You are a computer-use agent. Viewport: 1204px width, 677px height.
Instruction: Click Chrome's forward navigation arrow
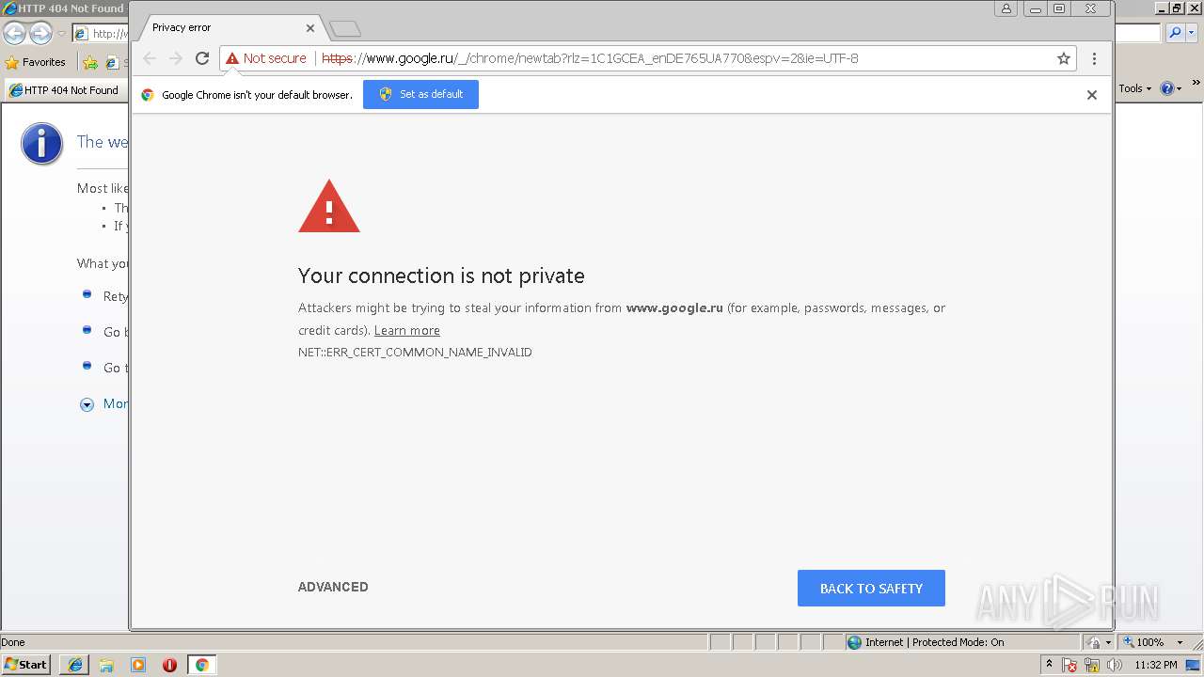176,58
